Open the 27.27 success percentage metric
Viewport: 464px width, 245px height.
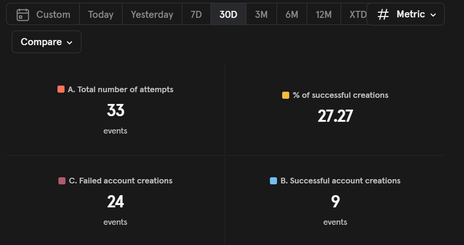(335, 116)
